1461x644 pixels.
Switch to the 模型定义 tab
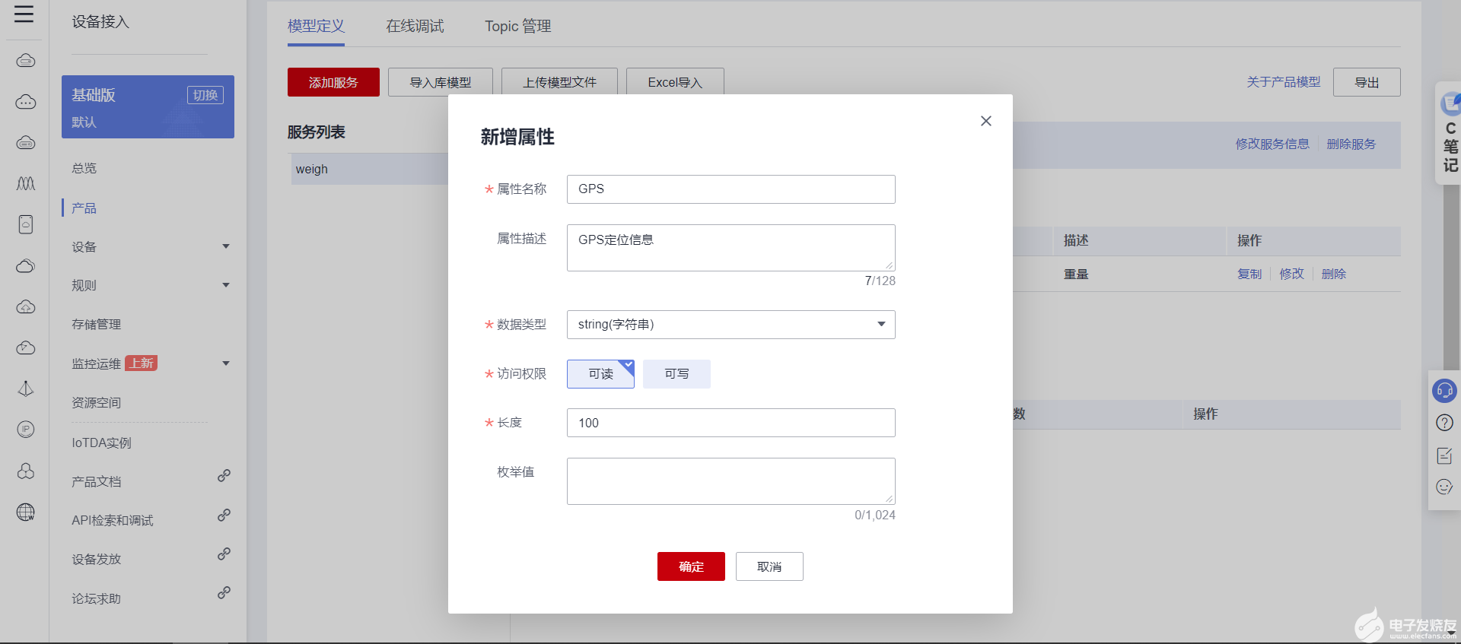(x=316, y=27)
